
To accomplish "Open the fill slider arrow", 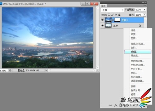I will coord(144,15).
